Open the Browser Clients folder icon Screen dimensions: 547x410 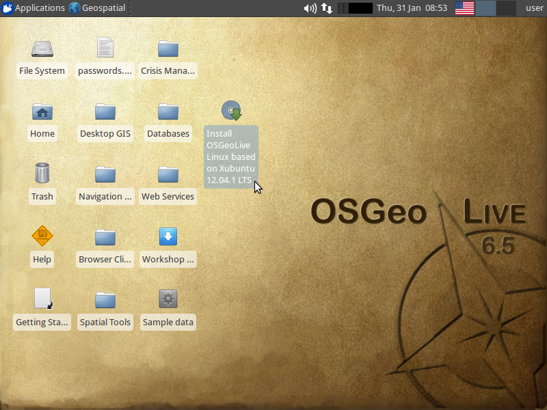point(105,237)
